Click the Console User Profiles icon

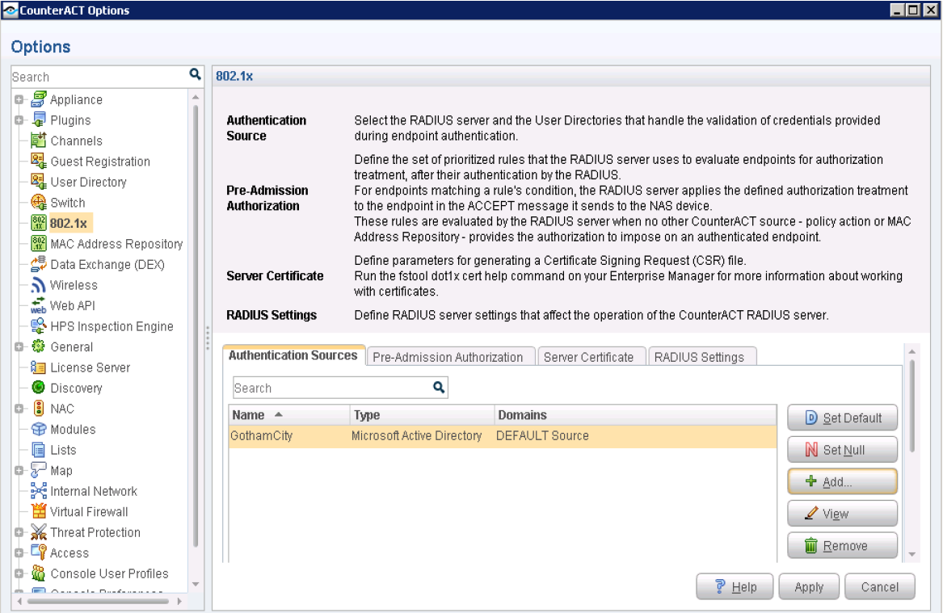coord(39,573)
